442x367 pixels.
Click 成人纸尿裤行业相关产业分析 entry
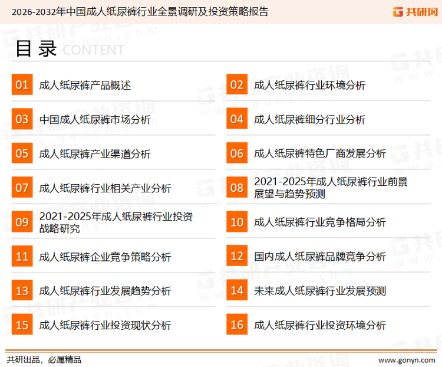pyautogui.click(x=105, y=188)
